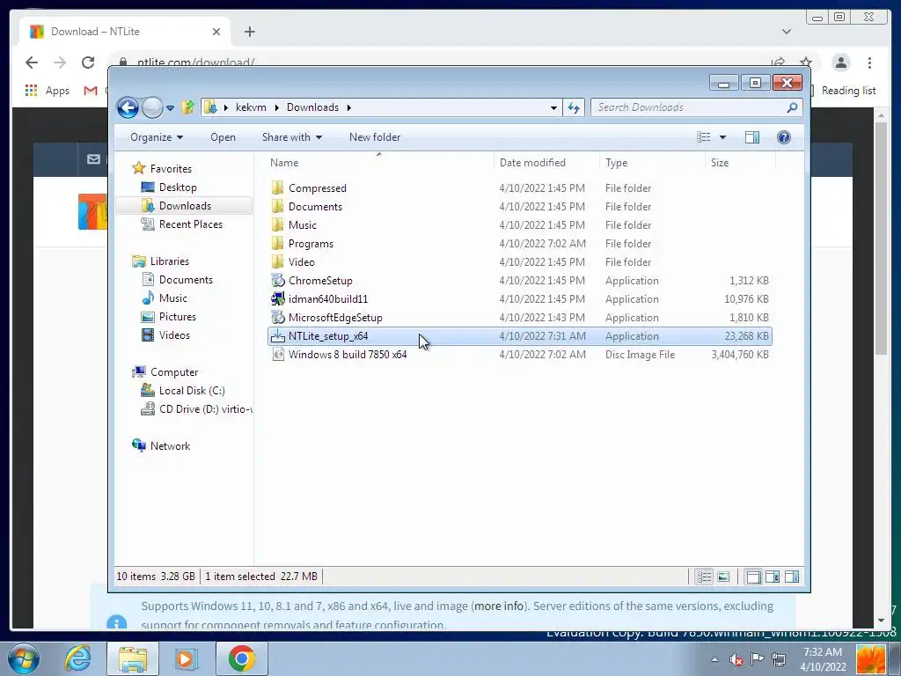Open Explorer help question mark icon

coord(784,137)
